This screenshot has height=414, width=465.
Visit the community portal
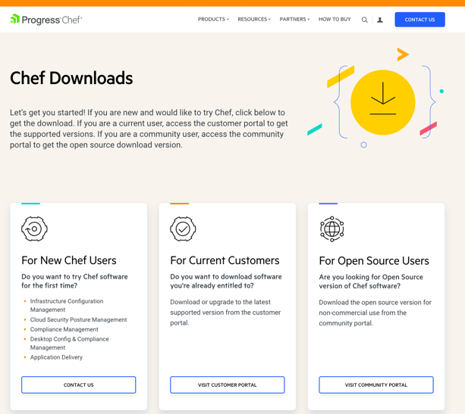tap(376, 384)
